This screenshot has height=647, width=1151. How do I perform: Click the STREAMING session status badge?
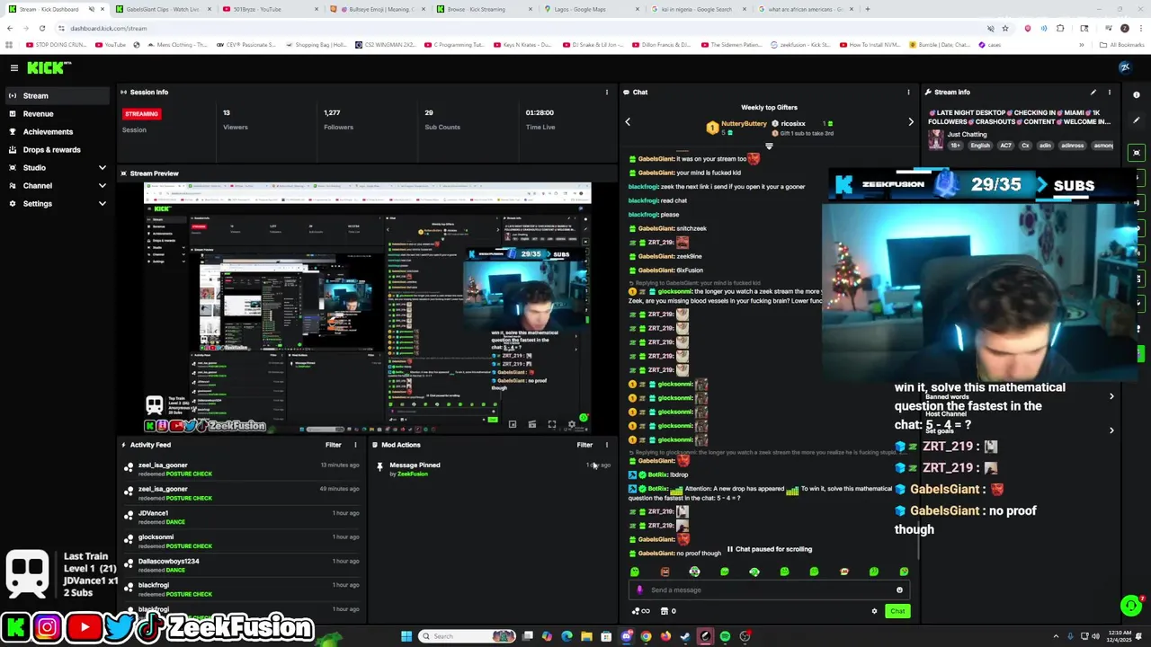(141, 114)
